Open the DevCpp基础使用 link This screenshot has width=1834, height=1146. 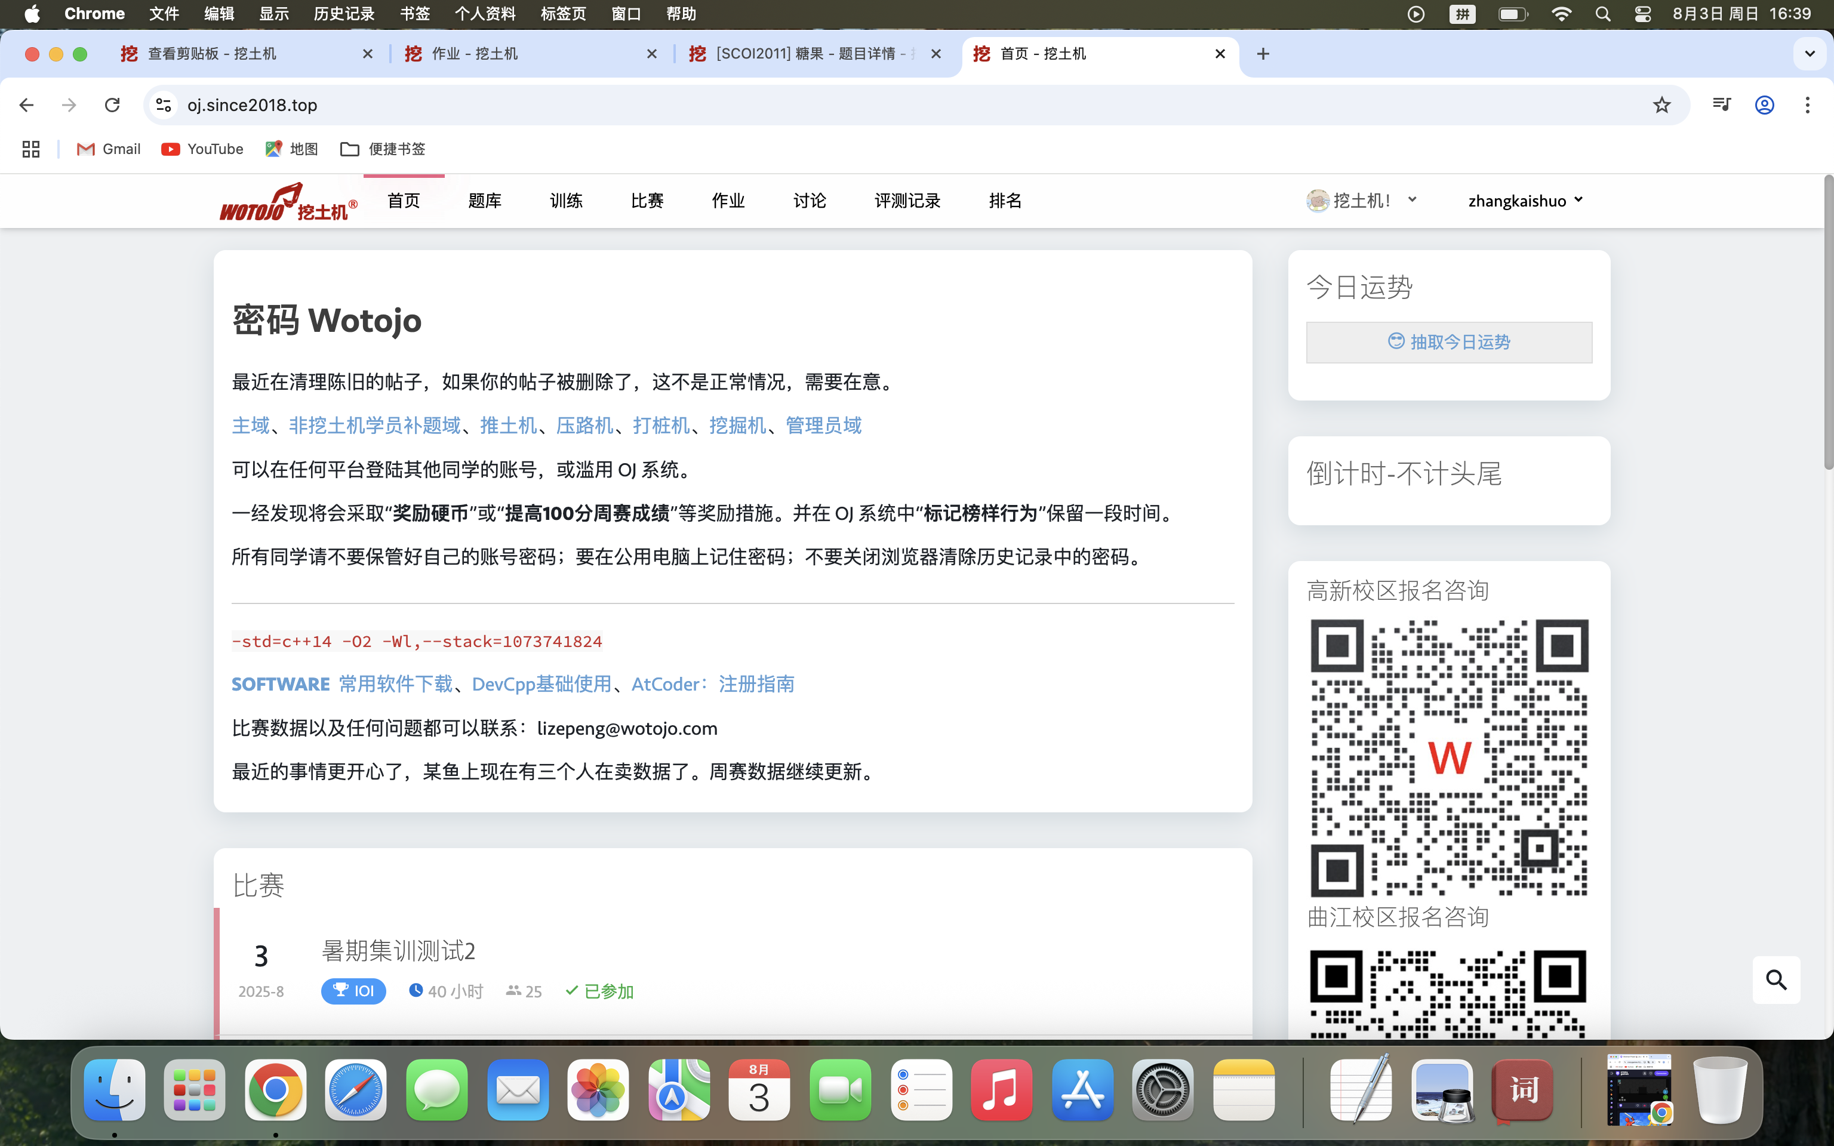click(x=542, y=683)
